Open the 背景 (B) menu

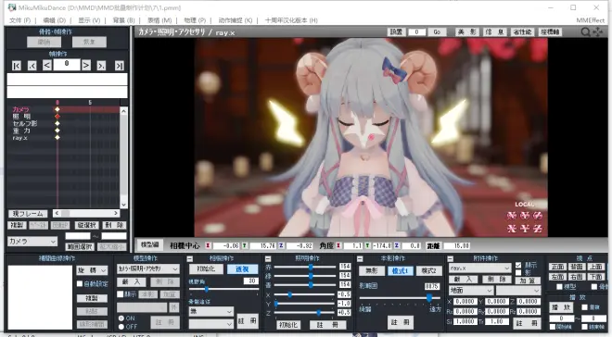click(x=123, y=20)
